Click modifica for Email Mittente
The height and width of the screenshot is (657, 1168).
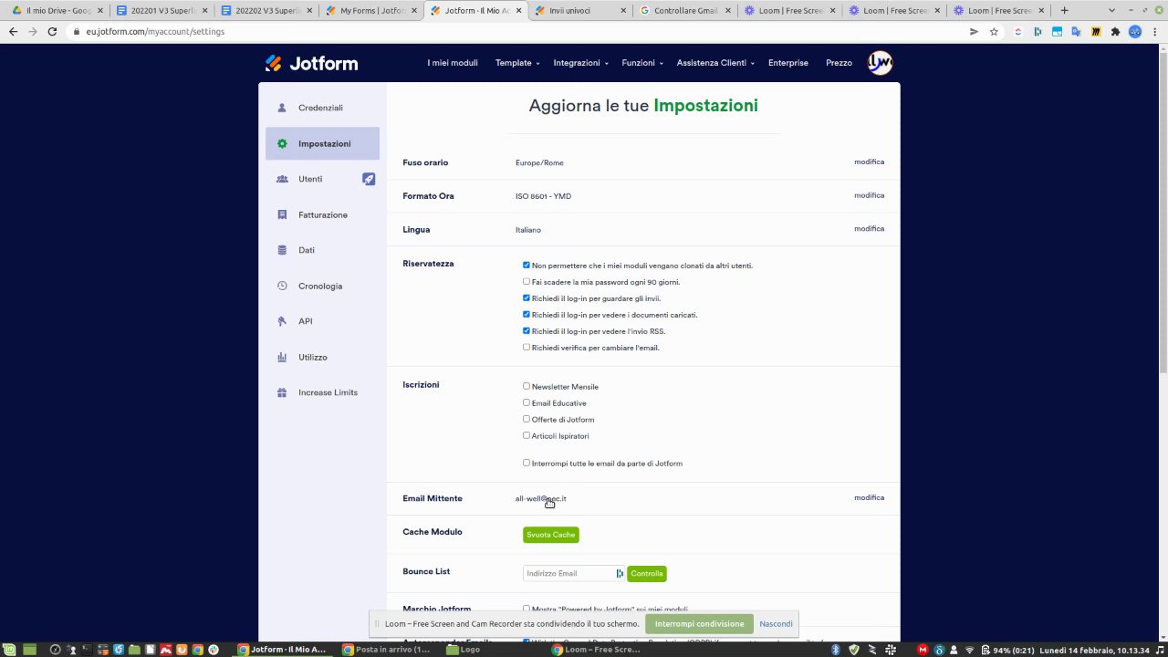pyautogui.click(x=869, y=498)
